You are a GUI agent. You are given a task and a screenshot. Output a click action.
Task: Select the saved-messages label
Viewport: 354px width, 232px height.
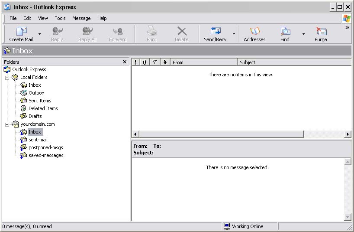coord(46,156)
